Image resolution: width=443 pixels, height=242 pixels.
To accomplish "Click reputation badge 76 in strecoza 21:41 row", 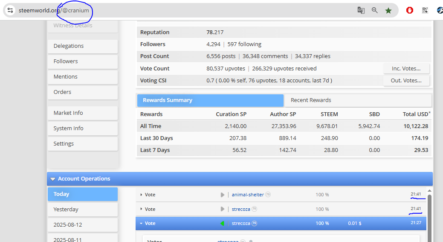I will coord(254,209).
